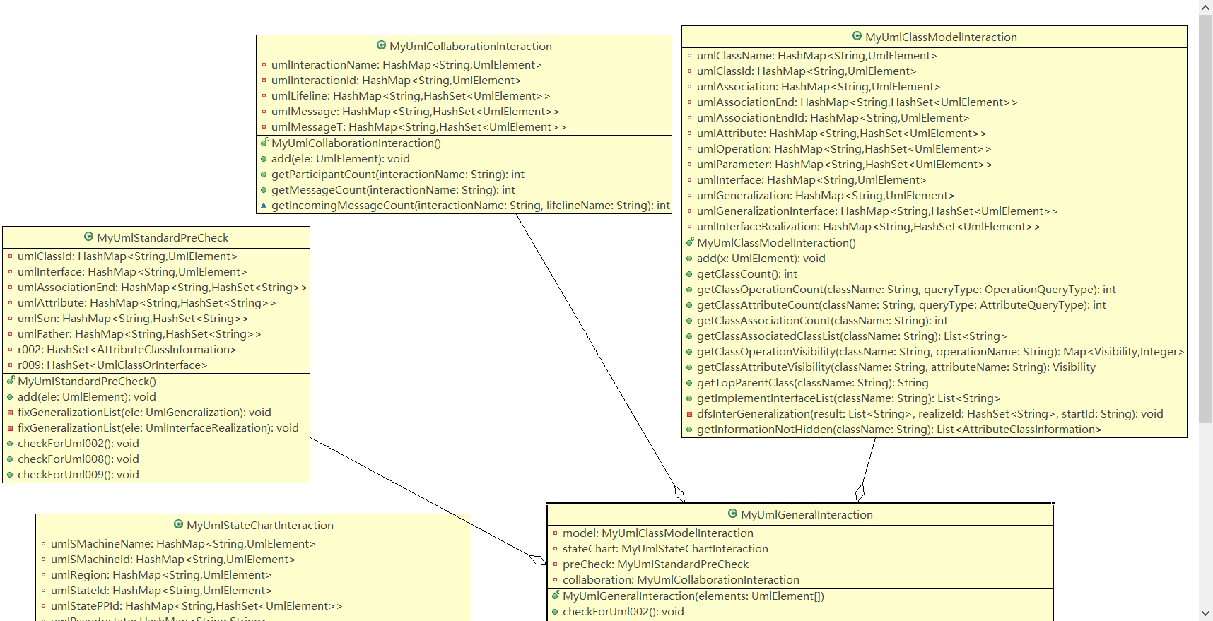Select the MyUmlStandardPreCheck class title
This screenshot has height=621, width=1213.
[163, 237]
